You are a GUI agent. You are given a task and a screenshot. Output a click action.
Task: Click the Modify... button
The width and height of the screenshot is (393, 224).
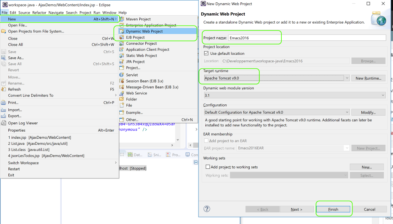368,112
